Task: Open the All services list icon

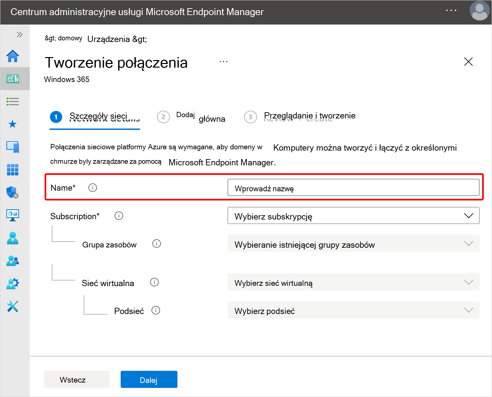Action: 13,101
